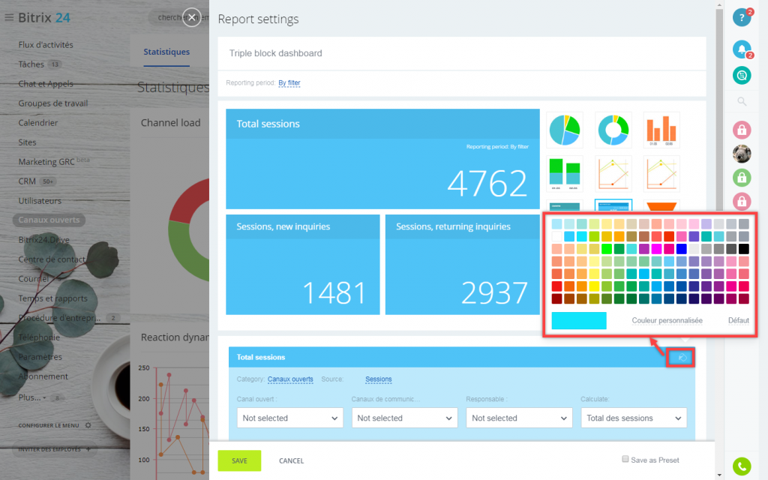Select the Total sessions 4762 widget block
This screenshot has height=480, width=768.
coord(382,159)
